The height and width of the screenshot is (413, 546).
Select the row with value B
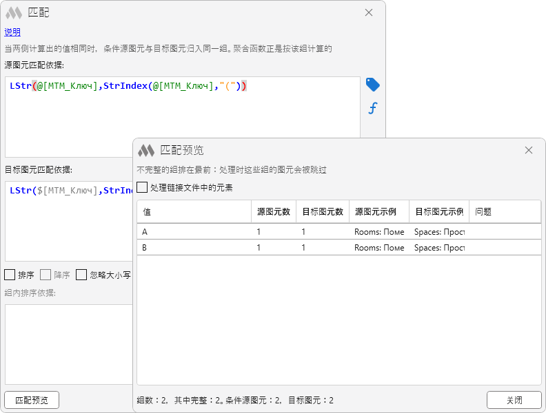point(338,248)
